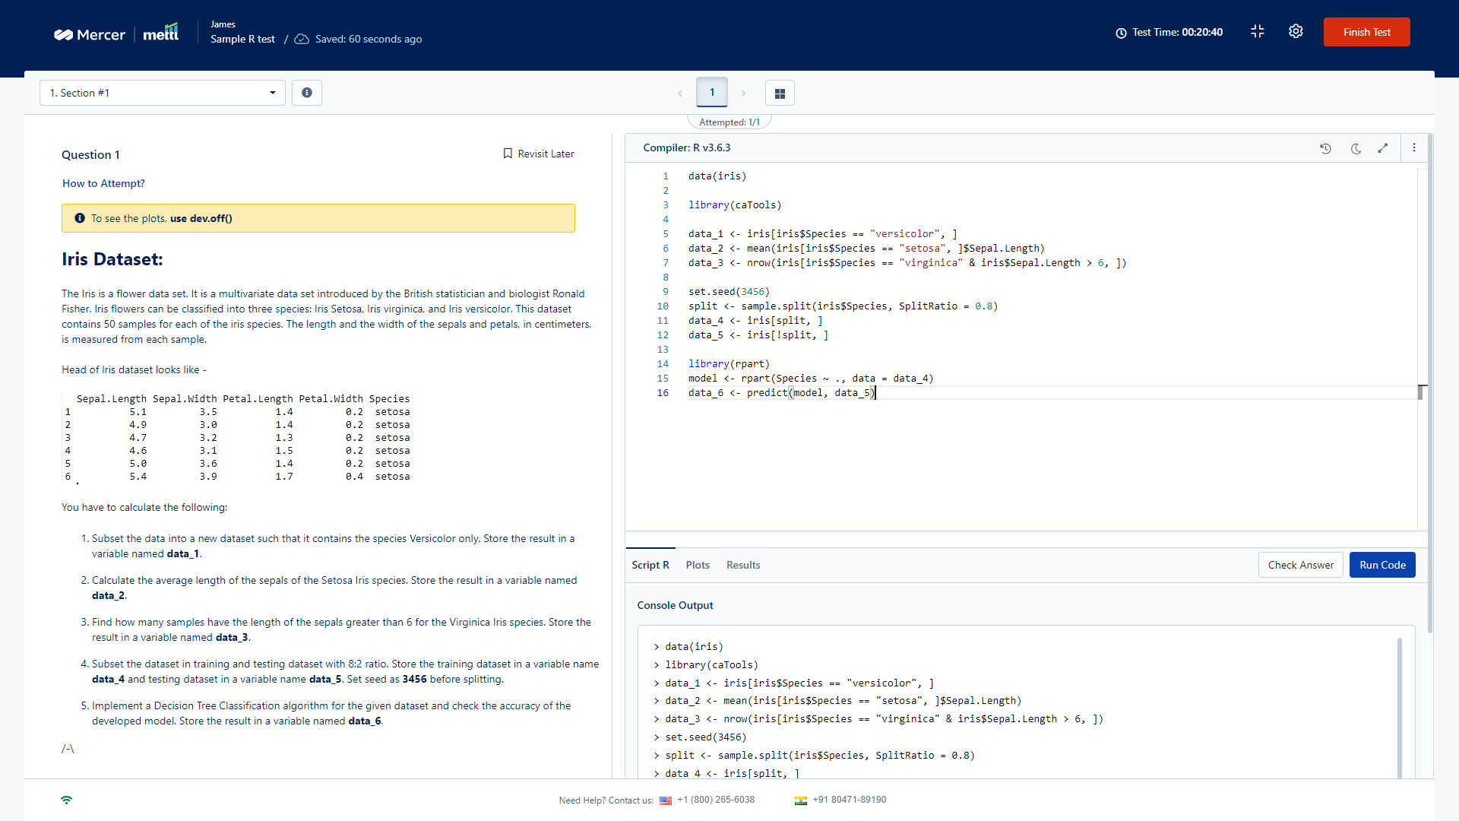Expand the code editor to fullscreen

pyautogui.click(x=1383, y=148)
